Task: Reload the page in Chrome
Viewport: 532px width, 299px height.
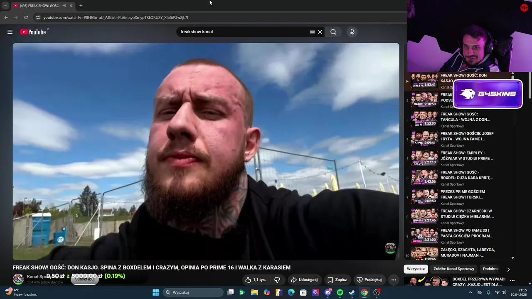Action: click(26, 17)
